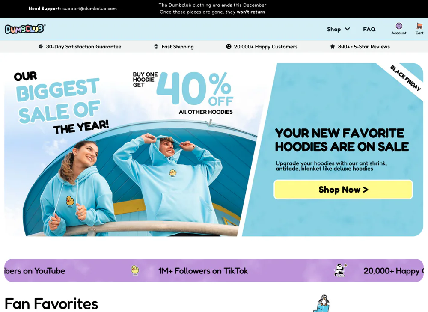Go to the FAQ page
This screenshot has height=312, width=428.
369,29
